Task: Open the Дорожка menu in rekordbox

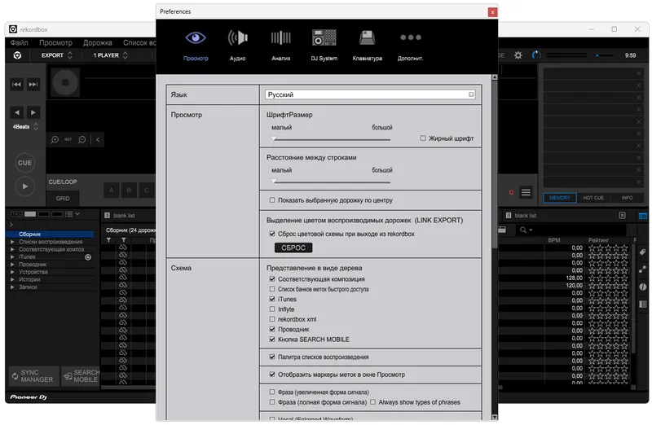Action: tap(97, 43)
